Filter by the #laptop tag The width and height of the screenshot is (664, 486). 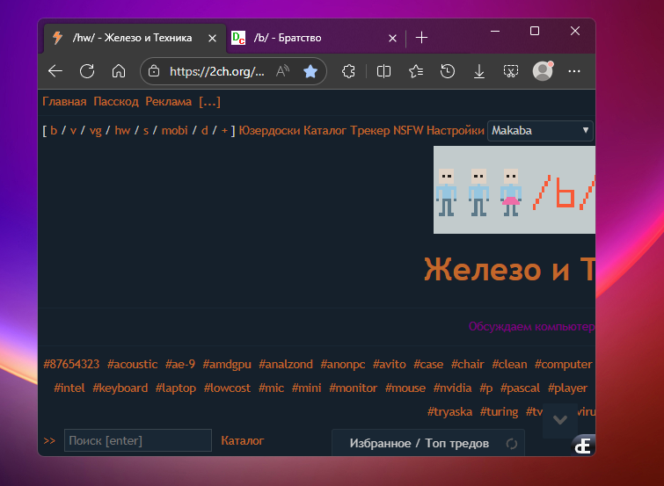pyautogui.click(x=175, y=388)
